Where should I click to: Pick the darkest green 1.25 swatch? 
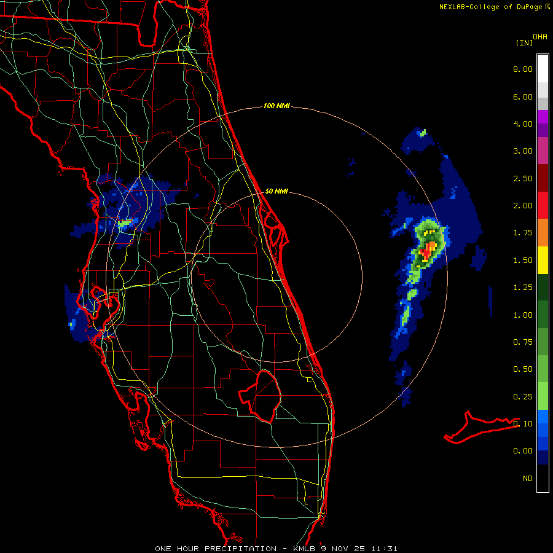click(543, 287)
